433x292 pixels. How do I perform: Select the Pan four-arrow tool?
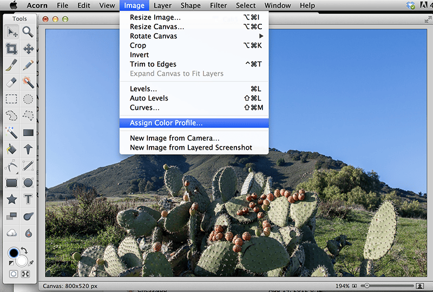pos(28,49)
